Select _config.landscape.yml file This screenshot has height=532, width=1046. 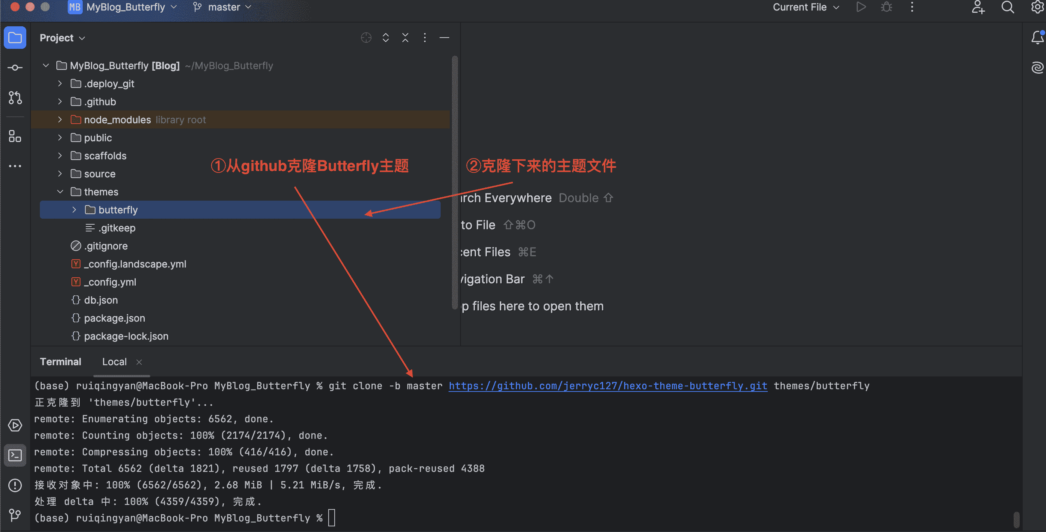tap(135, 264)
